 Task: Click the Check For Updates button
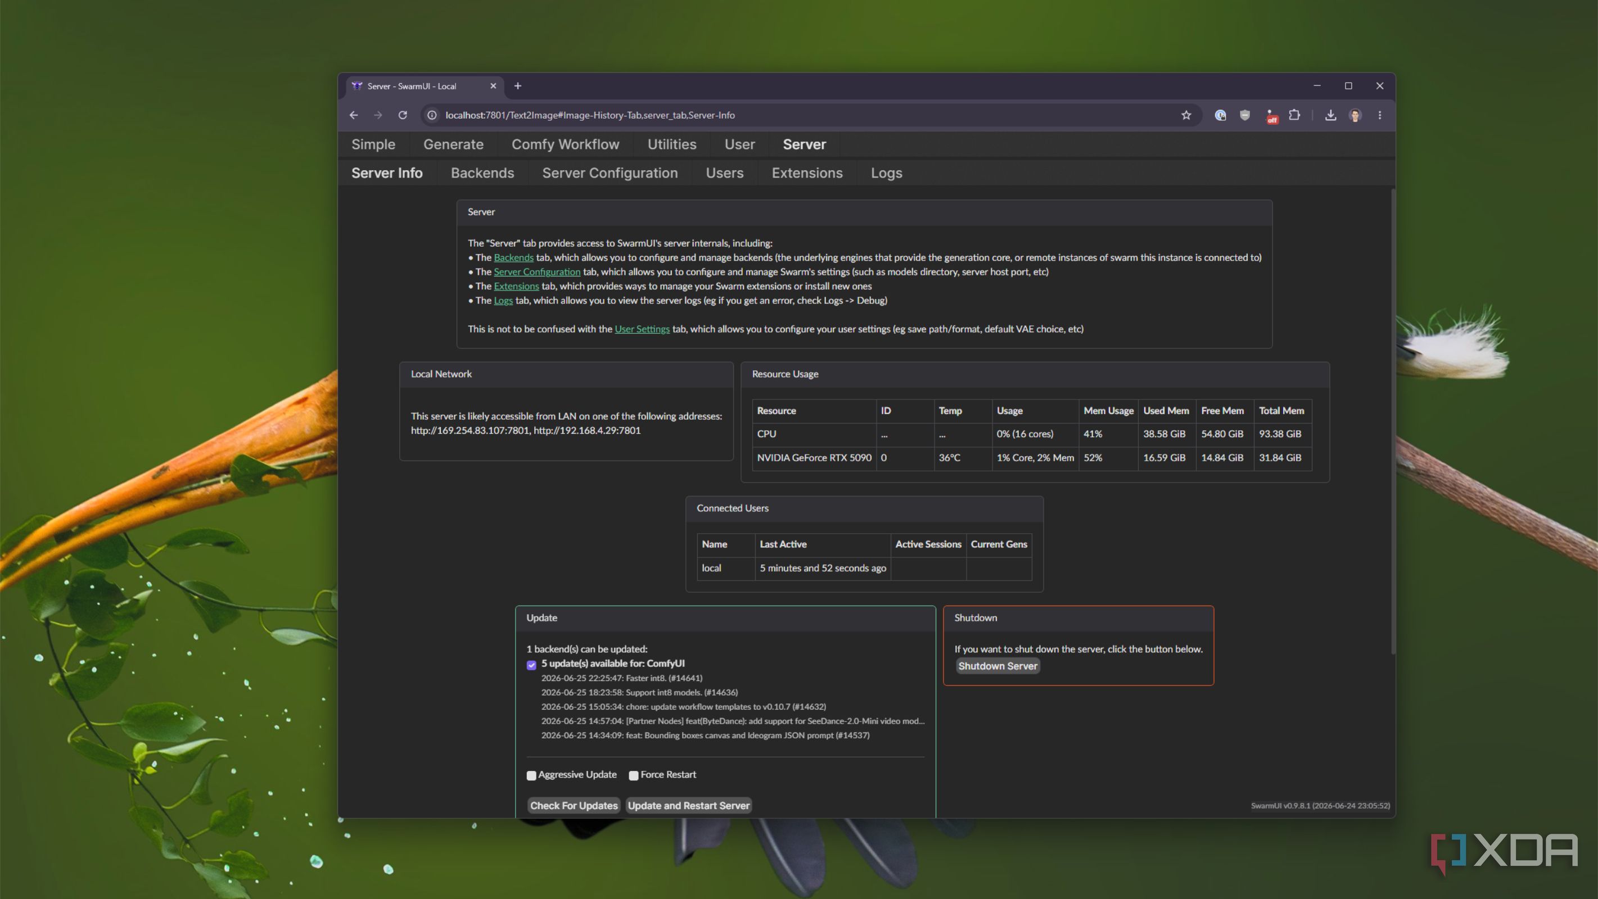(x=574, y=805)
